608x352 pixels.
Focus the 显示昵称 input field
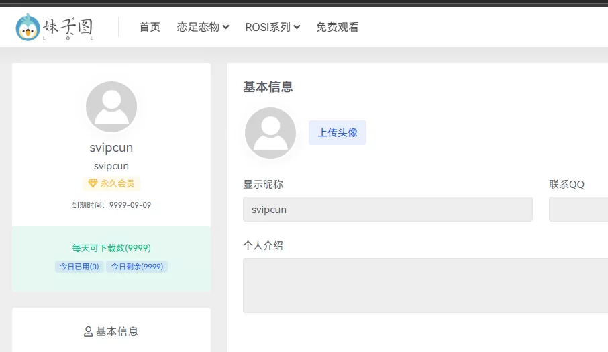point(388,209)
